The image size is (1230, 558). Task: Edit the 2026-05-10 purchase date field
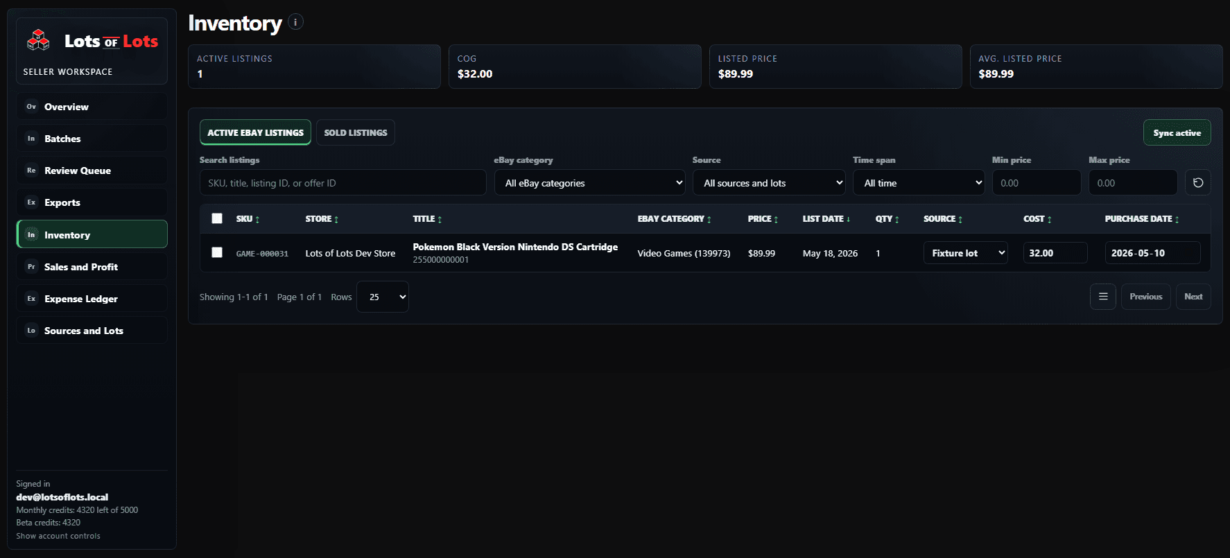(x=1152, y=253)
